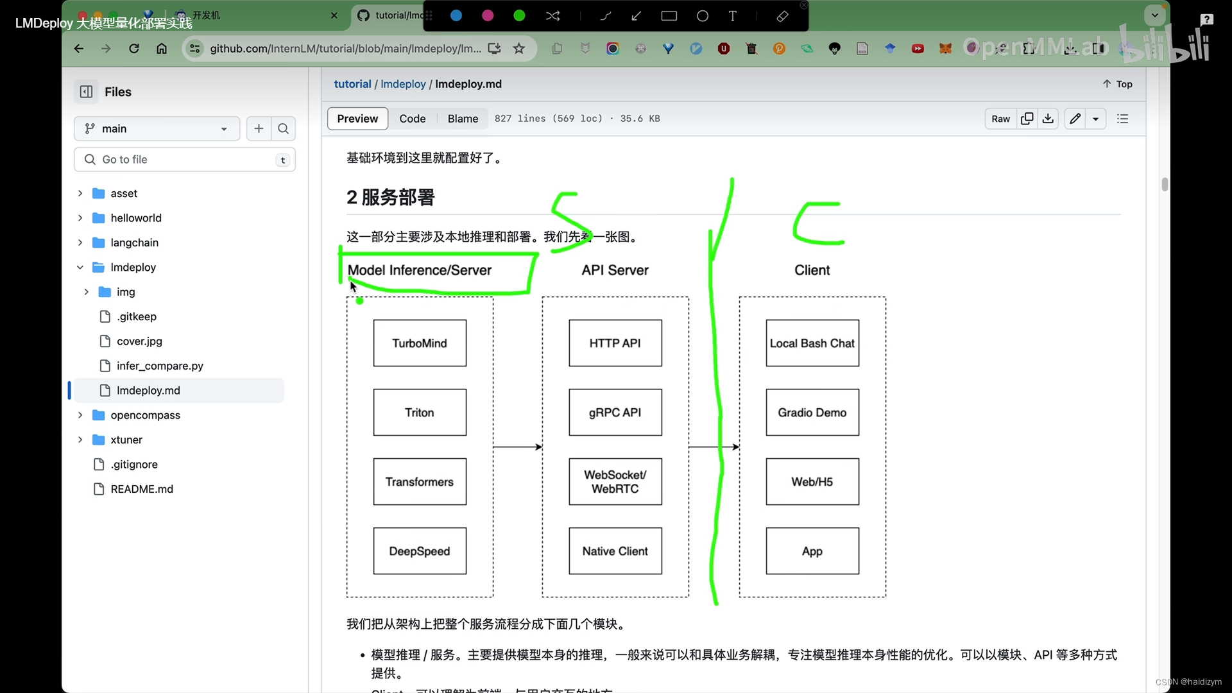The height and width of the screenshot is (693, 1232).
Task: Open the Raw file view
Action: click(1000, 119)
